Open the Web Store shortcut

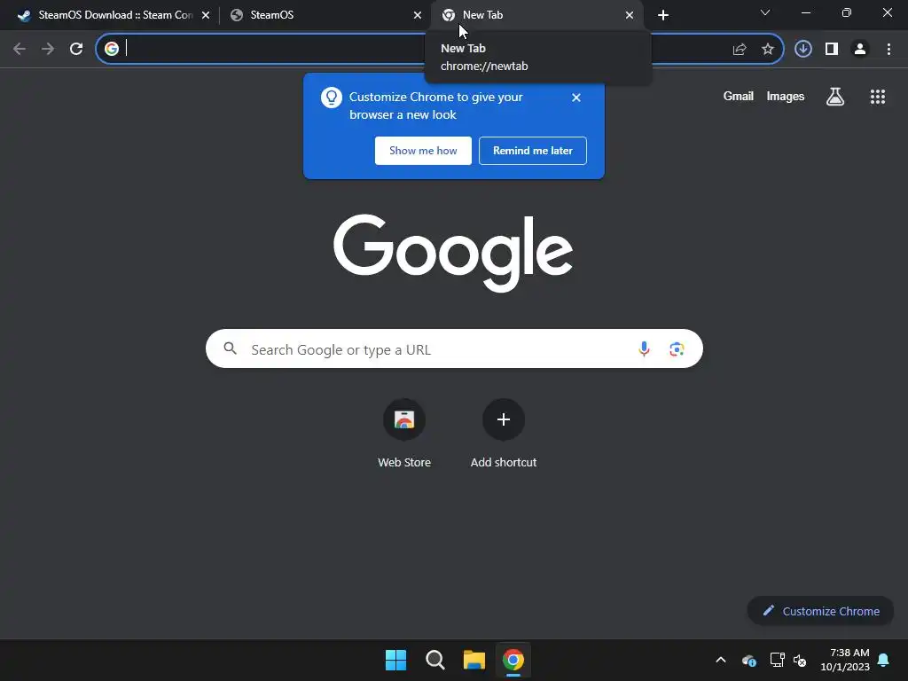[x=404, y=434]
